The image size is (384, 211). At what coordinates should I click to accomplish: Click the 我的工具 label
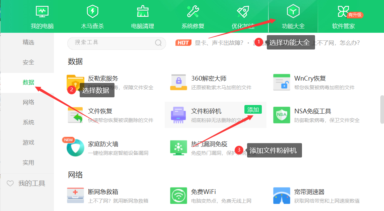coord(32,183)
